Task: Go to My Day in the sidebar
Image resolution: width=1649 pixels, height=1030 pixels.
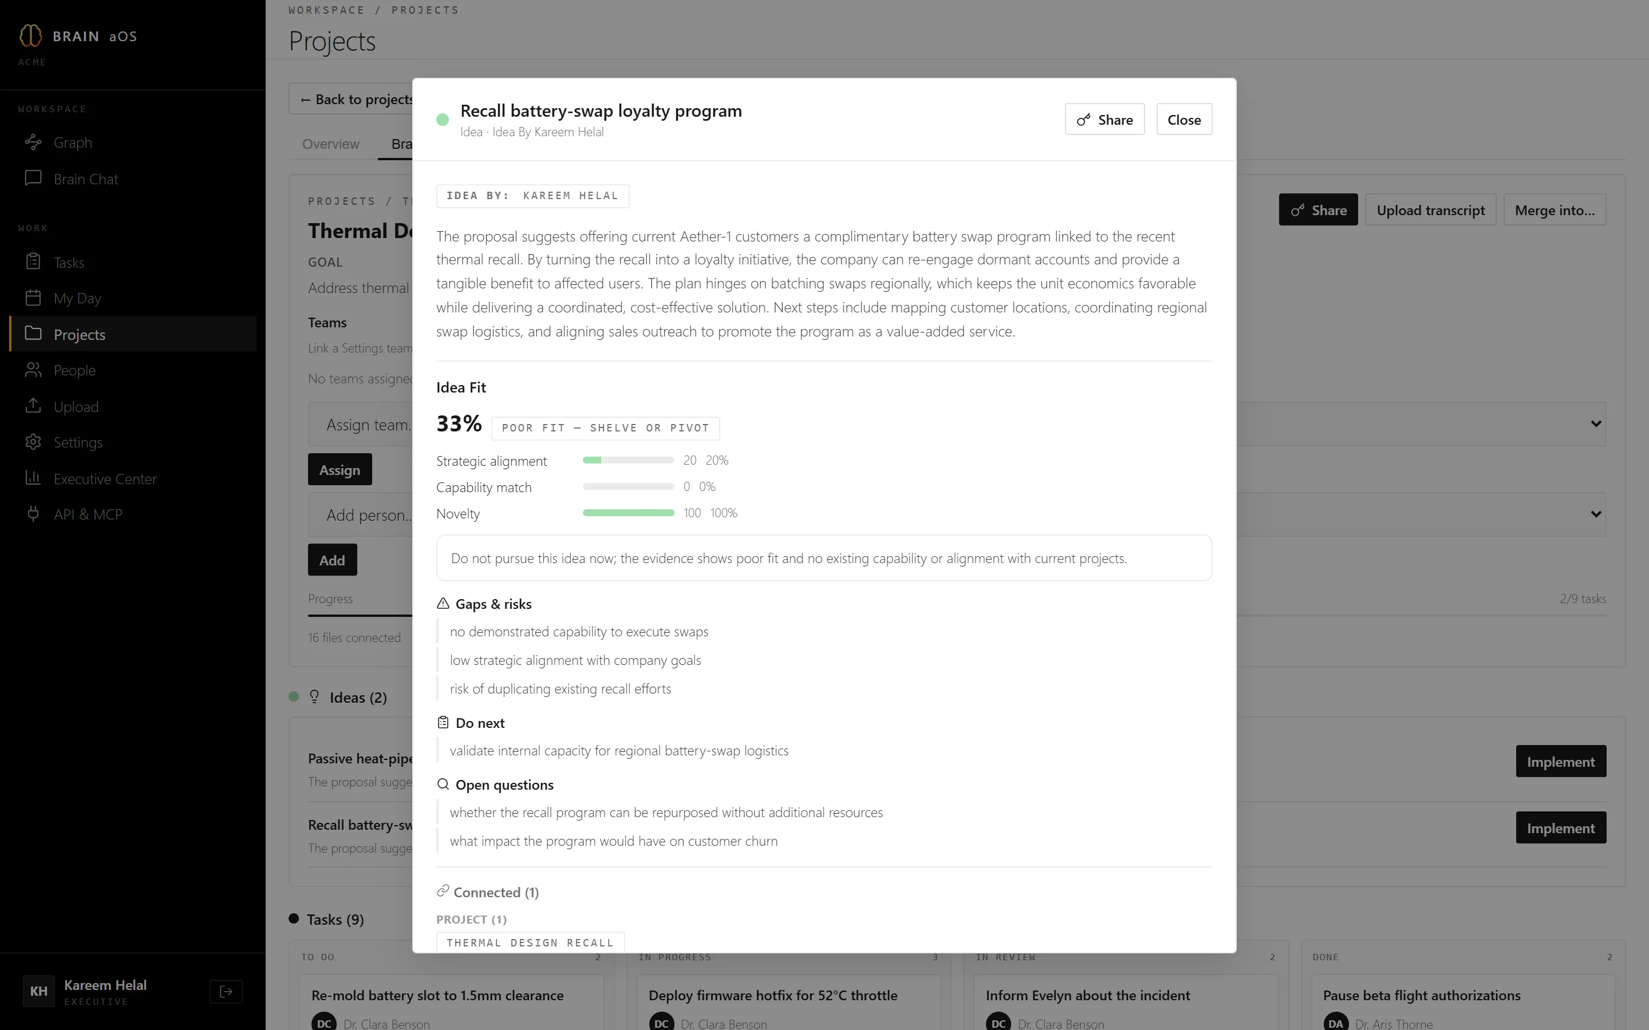Action: (x=133, y=298)
